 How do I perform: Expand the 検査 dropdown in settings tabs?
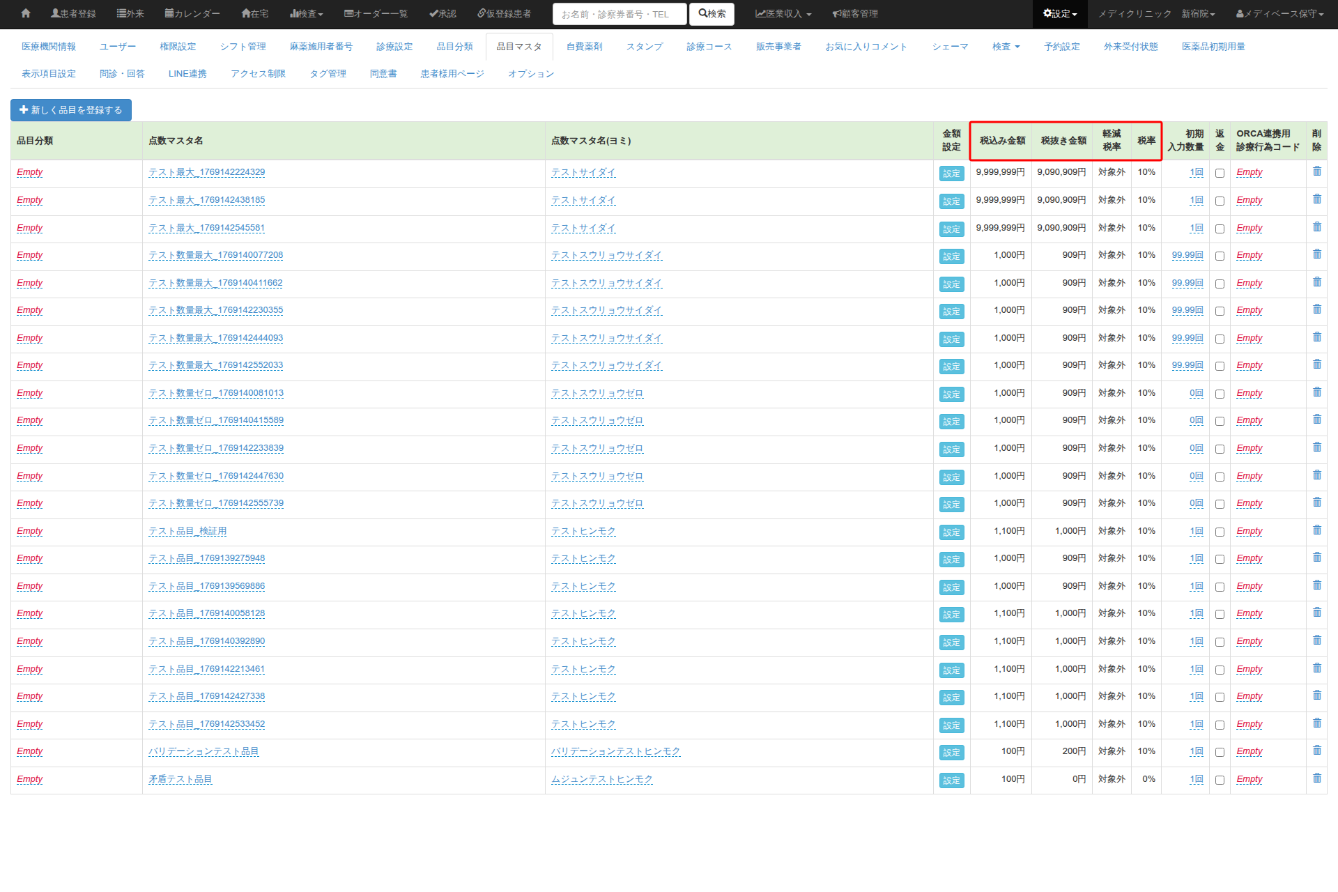(x=1006, y=47)
